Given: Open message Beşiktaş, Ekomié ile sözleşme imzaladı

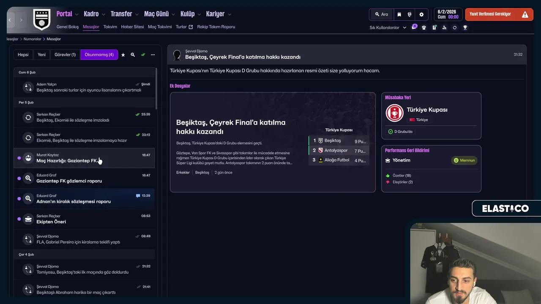Looking at the screenshot, I should tap(84, 117).
